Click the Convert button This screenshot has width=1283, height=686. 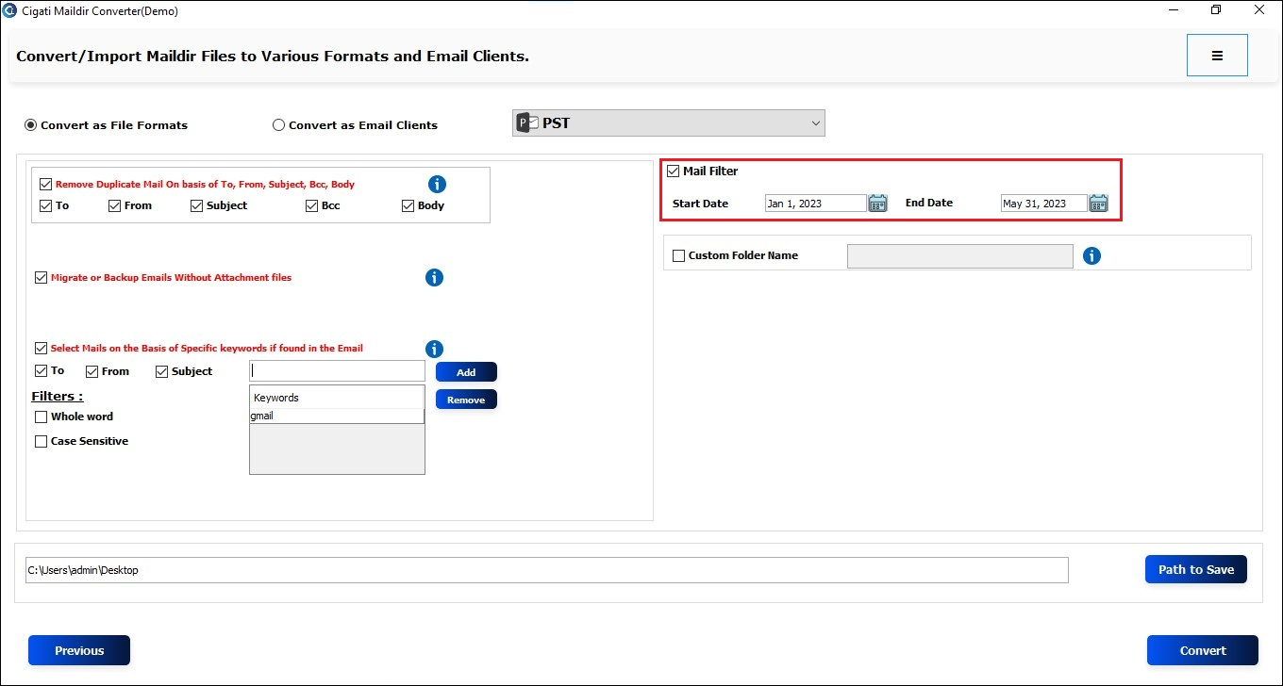point(1203,650)
